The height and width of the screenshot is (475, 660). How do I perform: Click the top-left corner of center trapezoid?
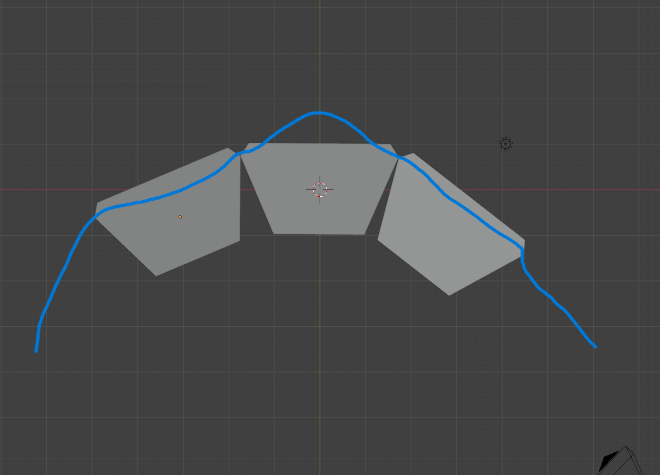pos(249,143)
